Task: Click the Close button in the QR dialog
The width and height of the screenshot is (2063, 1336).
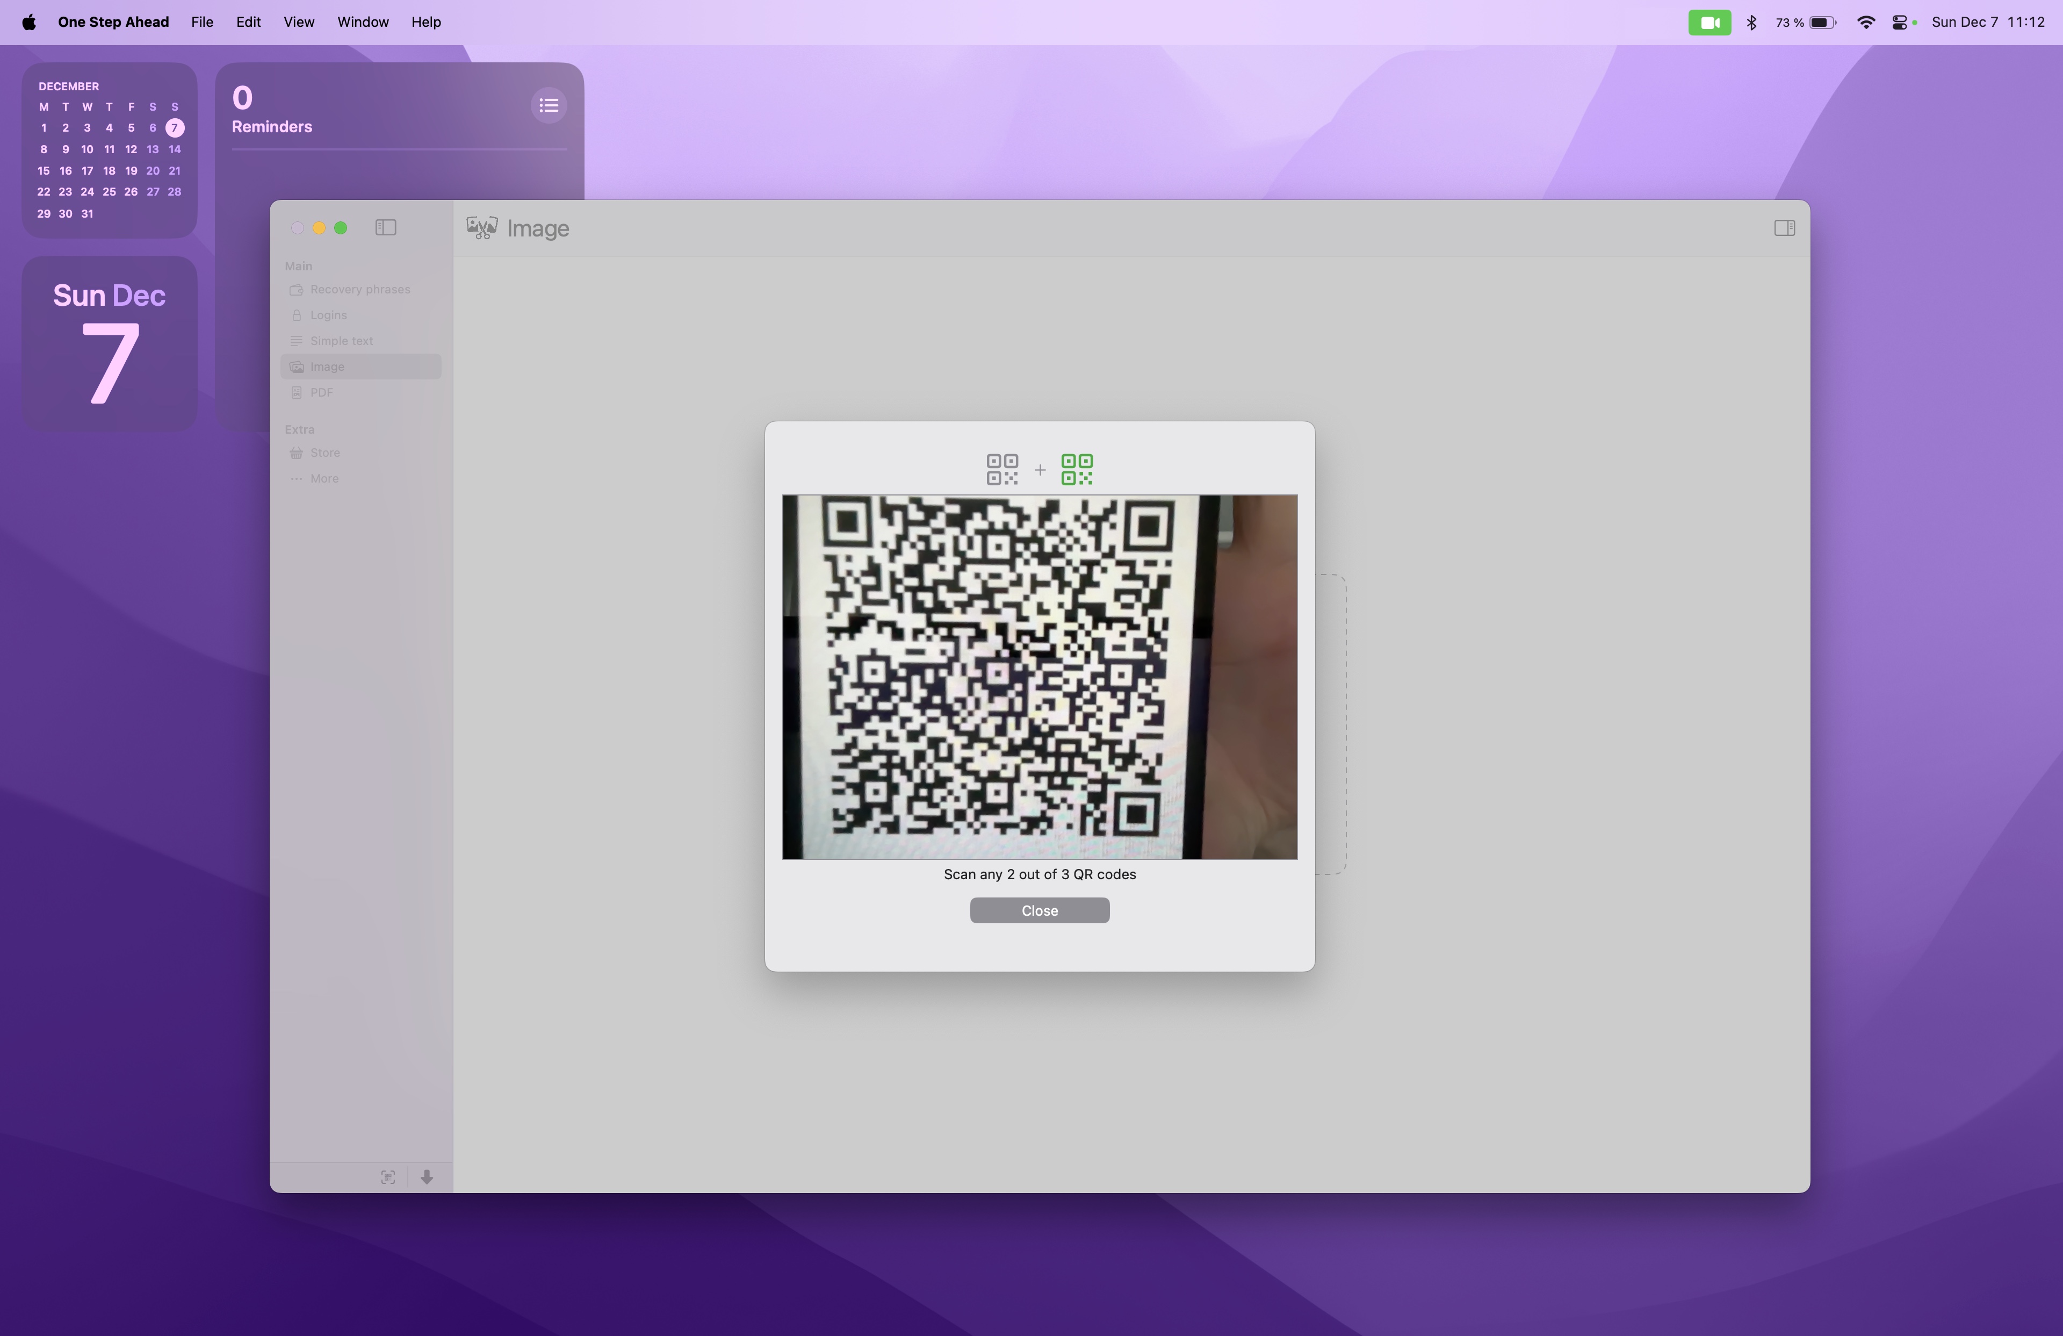Action: (1038, 910)
